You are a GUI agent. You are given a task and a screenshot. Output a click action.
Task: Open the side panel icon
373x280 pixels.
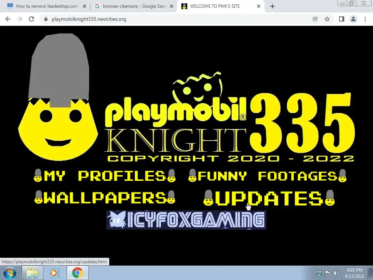pyautogui.click(x=341, y=19)
